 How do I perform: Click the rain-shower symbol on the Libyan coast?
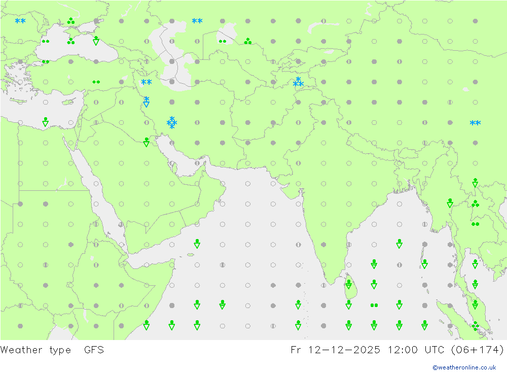tap(46, 122)
